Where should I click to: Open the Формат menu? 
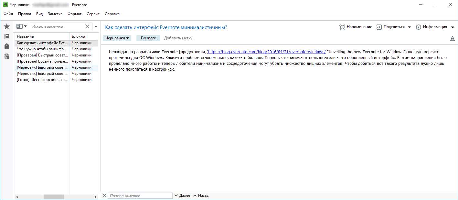click(74, 14)
